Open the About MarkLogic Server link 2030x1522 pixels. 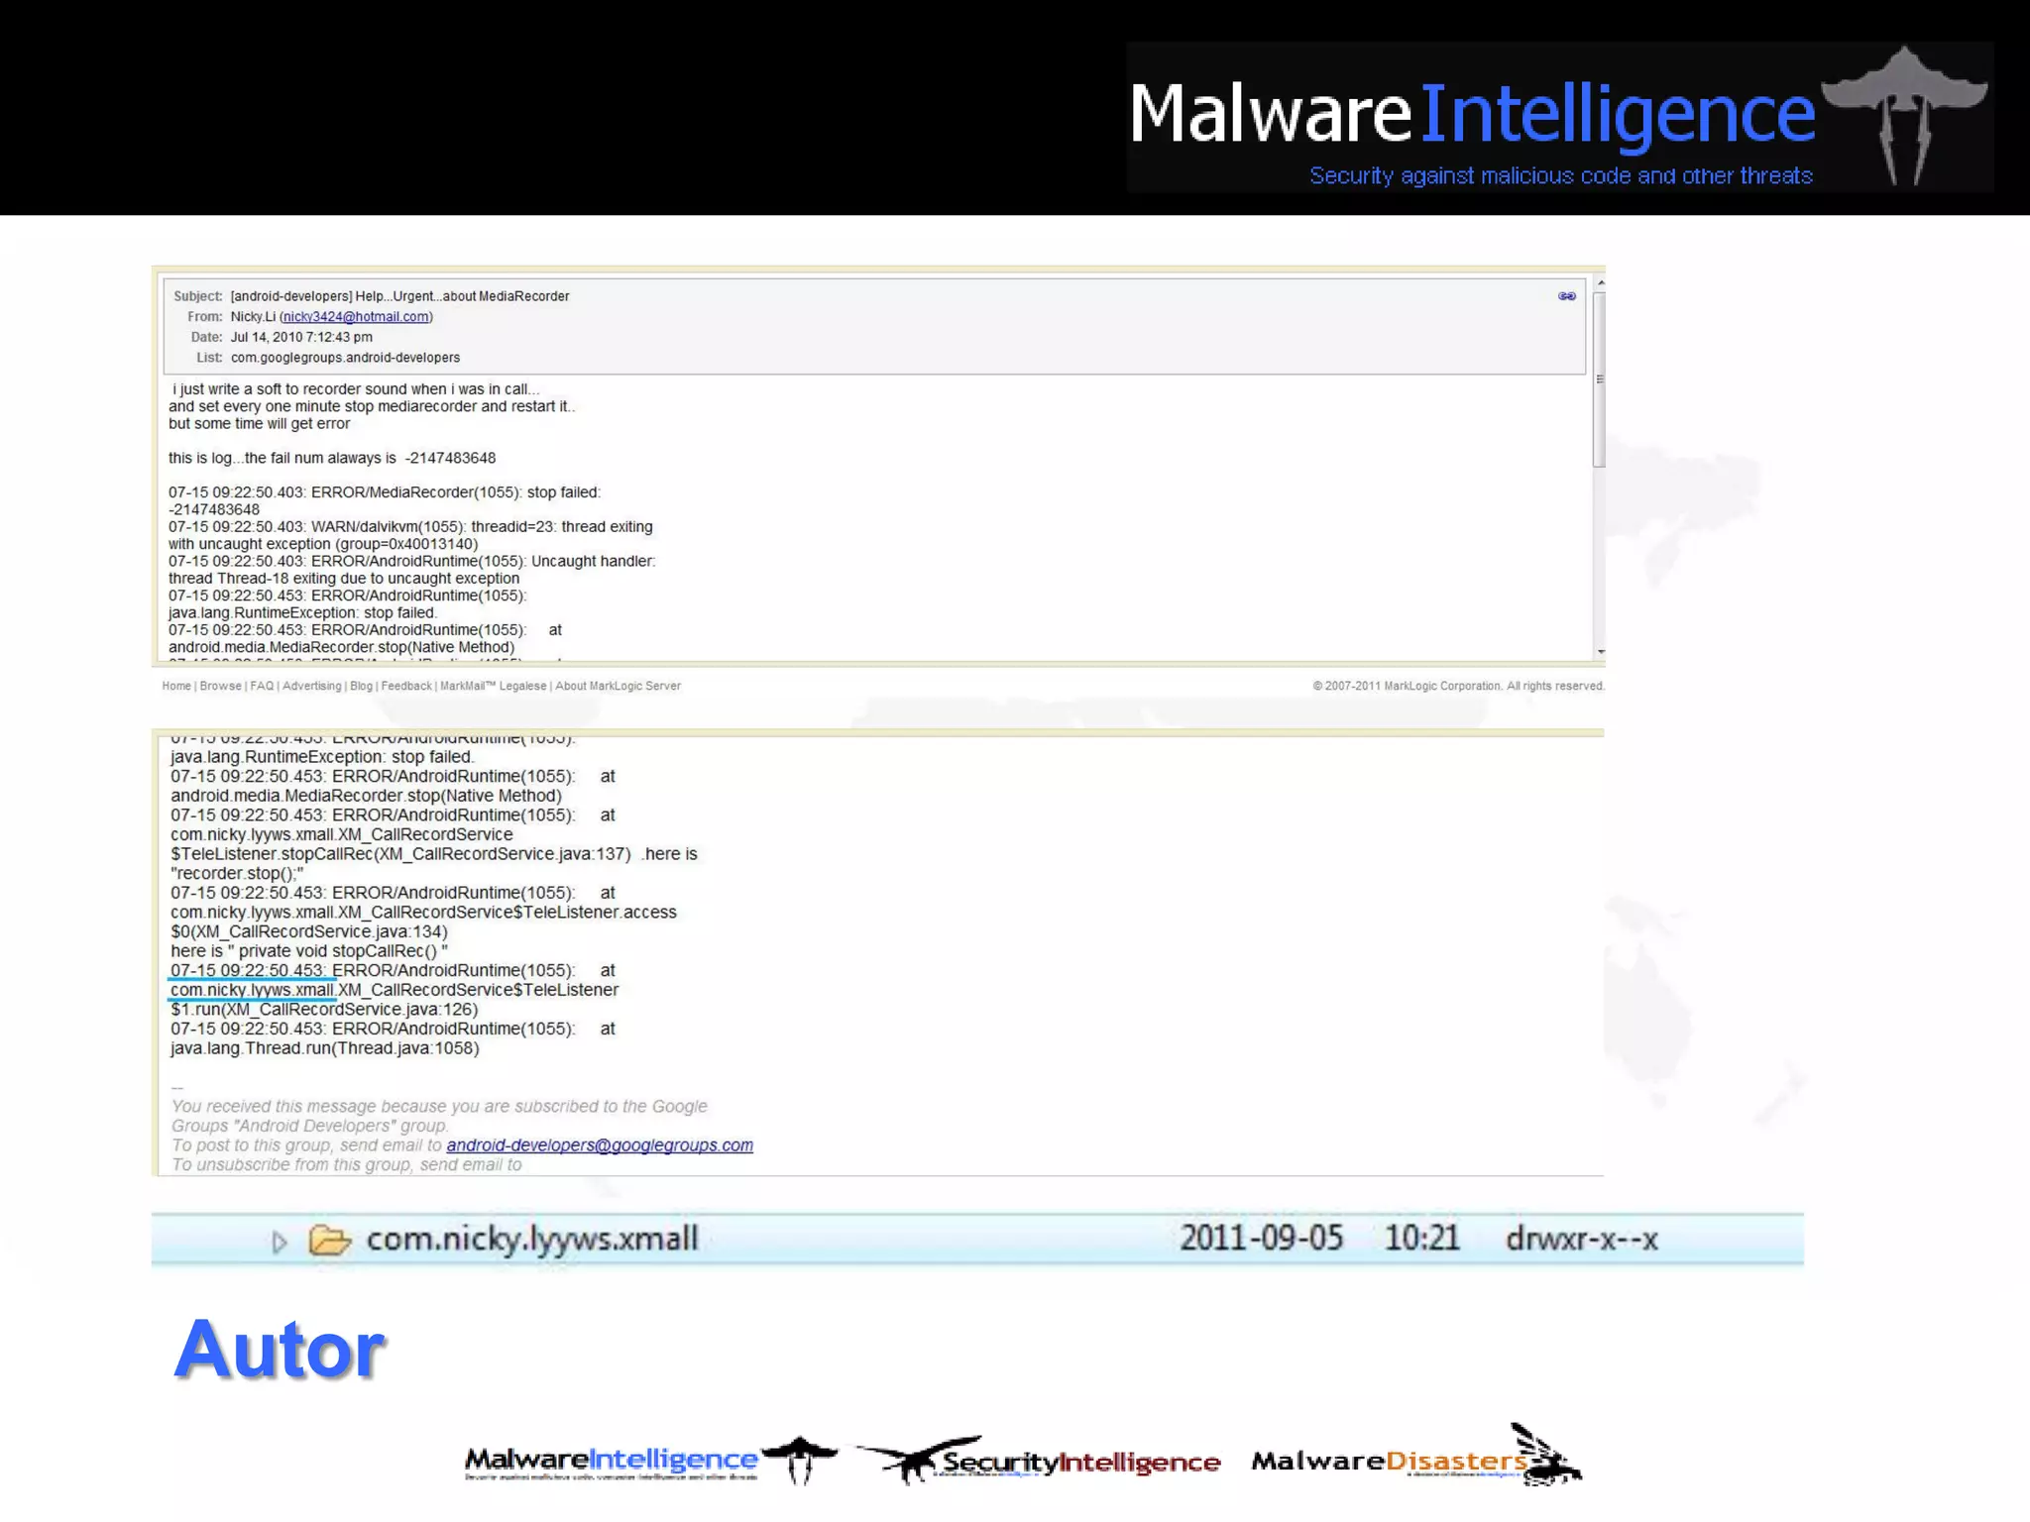618,686
